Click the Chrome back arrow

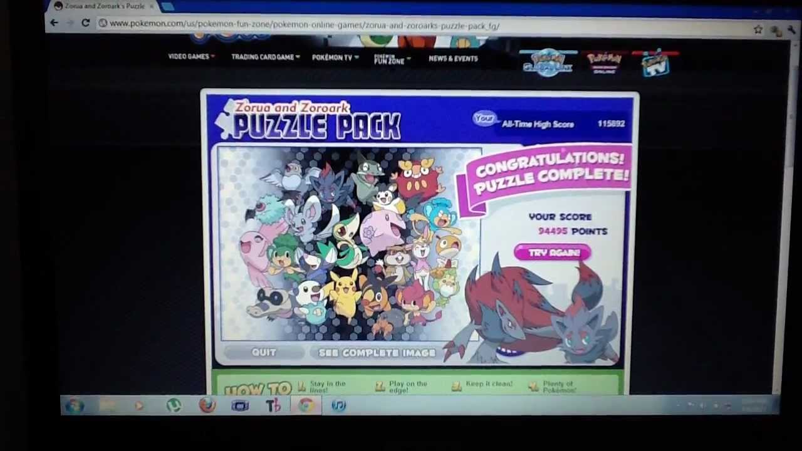tap(54, 23)
